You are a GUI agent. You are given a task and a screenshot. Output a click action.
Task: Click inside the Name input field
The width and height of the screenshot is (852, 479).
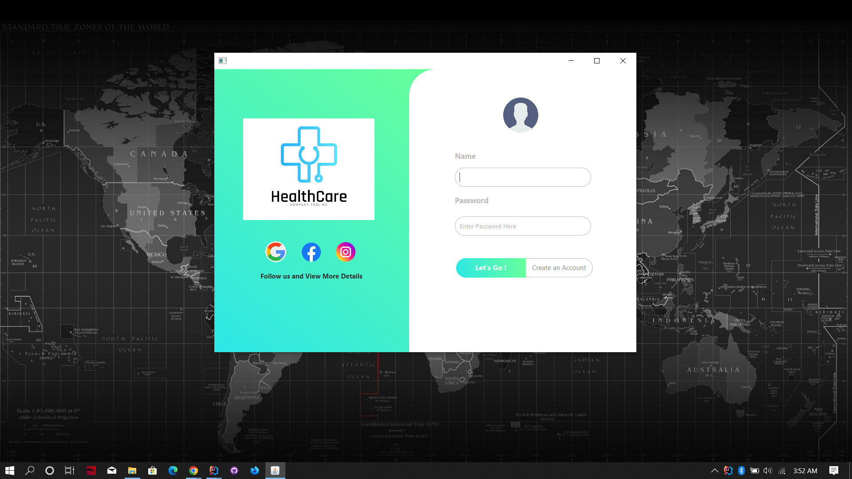pyautogui.click(x=522, y=177)
